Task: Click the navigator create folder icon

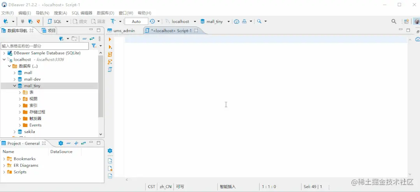Action: pyautogui.click(x=74, y=39)
